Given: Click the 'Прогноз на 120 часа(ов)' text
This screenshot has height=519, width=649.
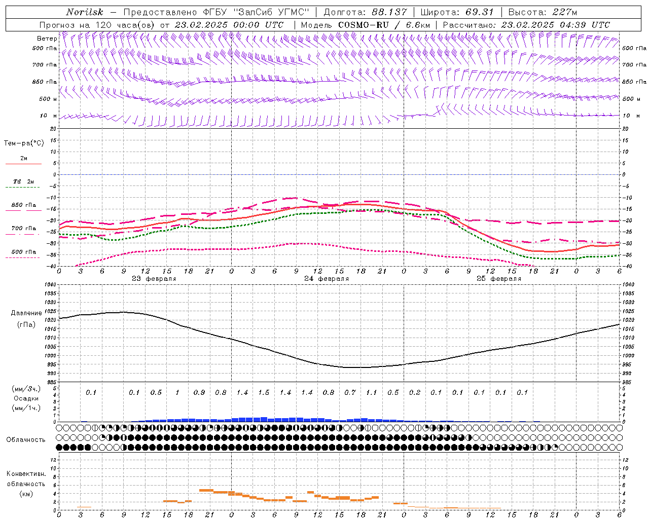Looking at the screenshot, I should click(x=97, y=25).
